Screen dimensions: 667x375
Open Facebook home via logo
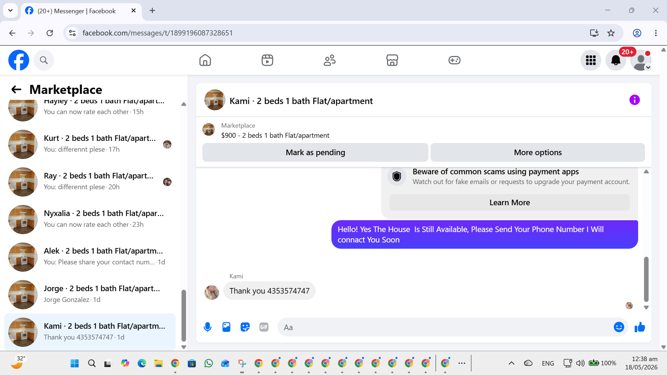19,60
